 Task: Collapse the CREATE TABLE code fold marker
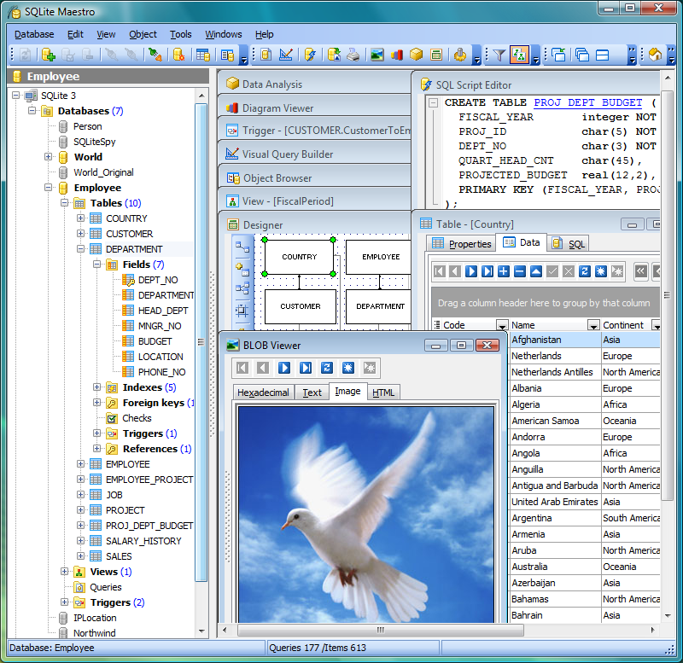point(433,102)
